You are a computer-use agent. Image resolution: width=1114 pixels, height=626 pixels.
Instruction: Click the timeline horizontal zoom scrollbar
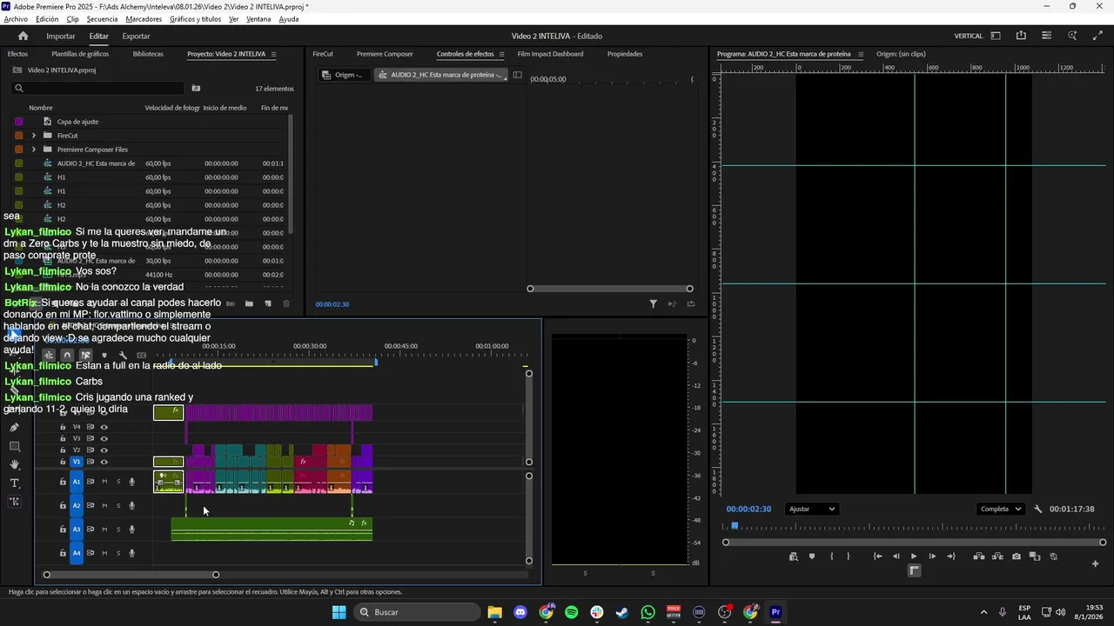pos(131,574)
